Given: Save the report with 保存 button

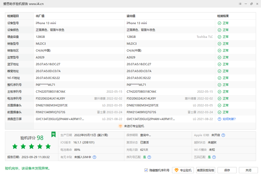Looking at the screenshot, I should click(x=227, y=170).
